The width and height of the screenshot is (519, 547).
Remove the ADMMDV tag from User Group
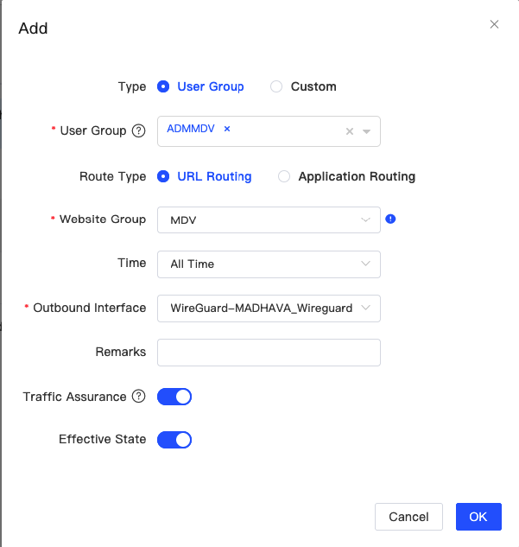click(x=227, y=129)
